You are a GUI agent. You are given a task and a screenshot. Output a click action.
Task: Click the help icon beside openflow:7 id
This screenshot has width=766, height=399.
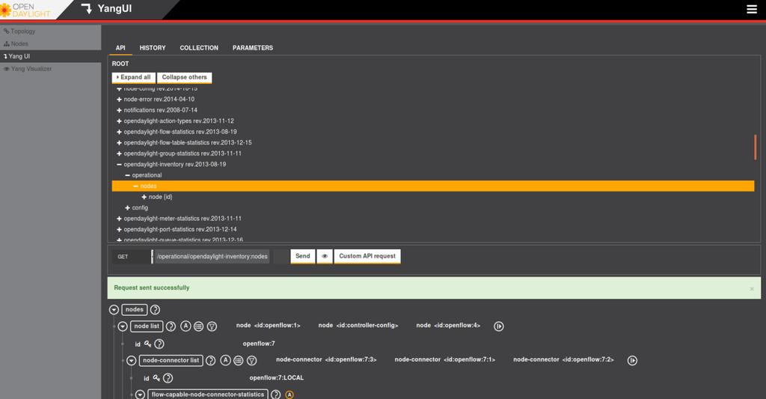159,344
